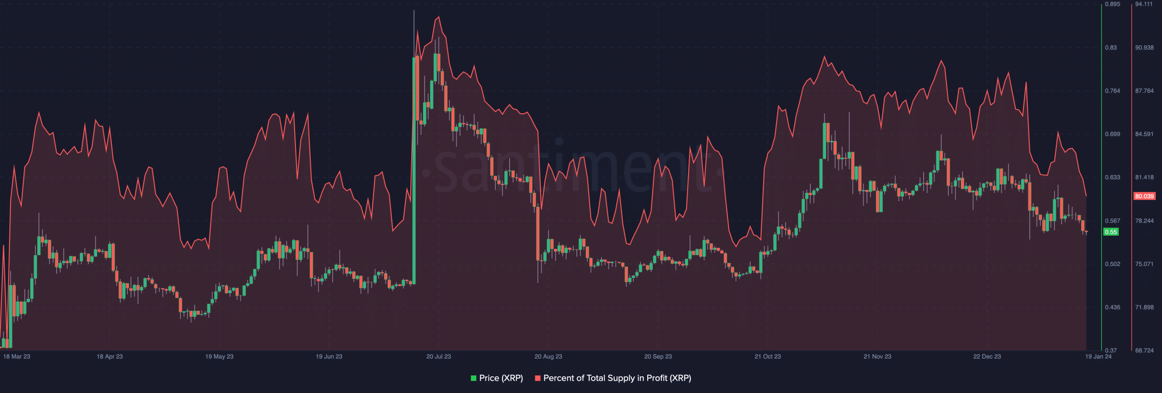The image size is (1162, 393).
Task: Click the 0.633 price axis value
Action: pos(1113,177)
